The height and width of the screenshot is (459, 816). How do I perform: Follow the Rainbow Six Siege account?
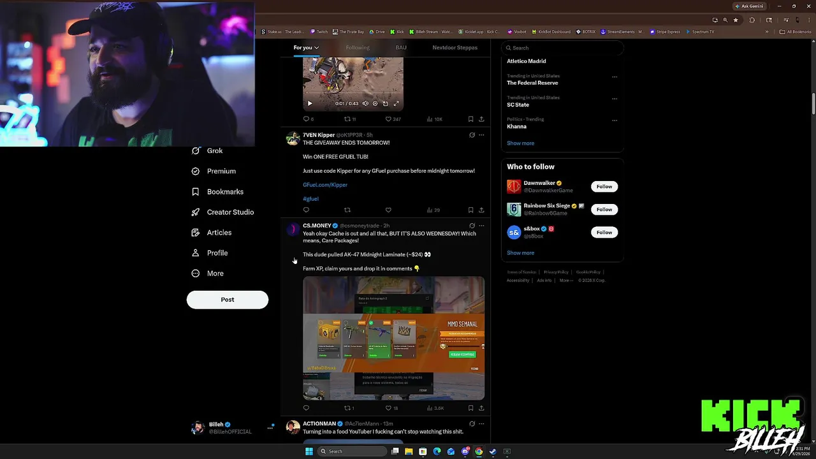[604, 210]
